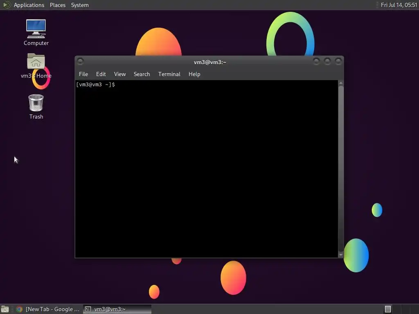Screen dimensions: 419x314
Task: Click the terminal scrollbar down arrow
Action: click(341, 255)
